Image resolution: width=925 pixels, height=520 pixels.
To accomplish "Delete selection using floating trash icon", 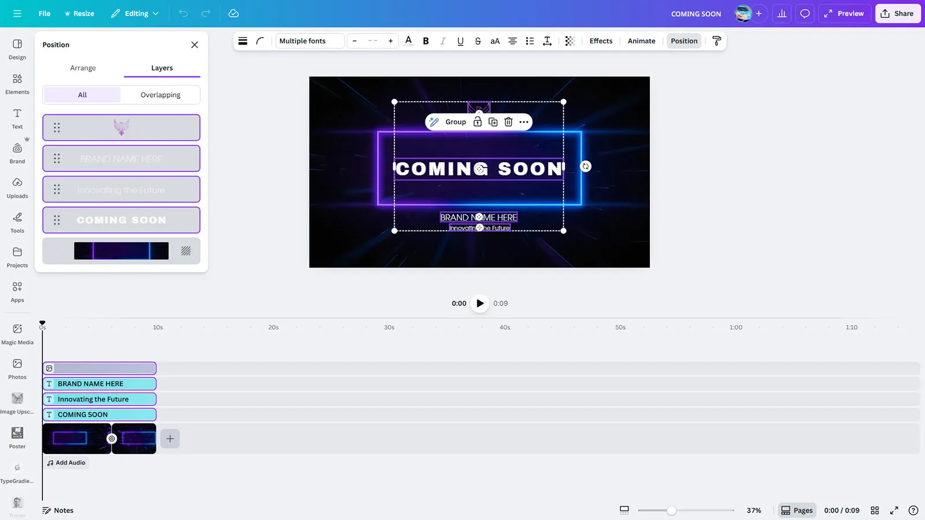I will click(x=508, y=122).
